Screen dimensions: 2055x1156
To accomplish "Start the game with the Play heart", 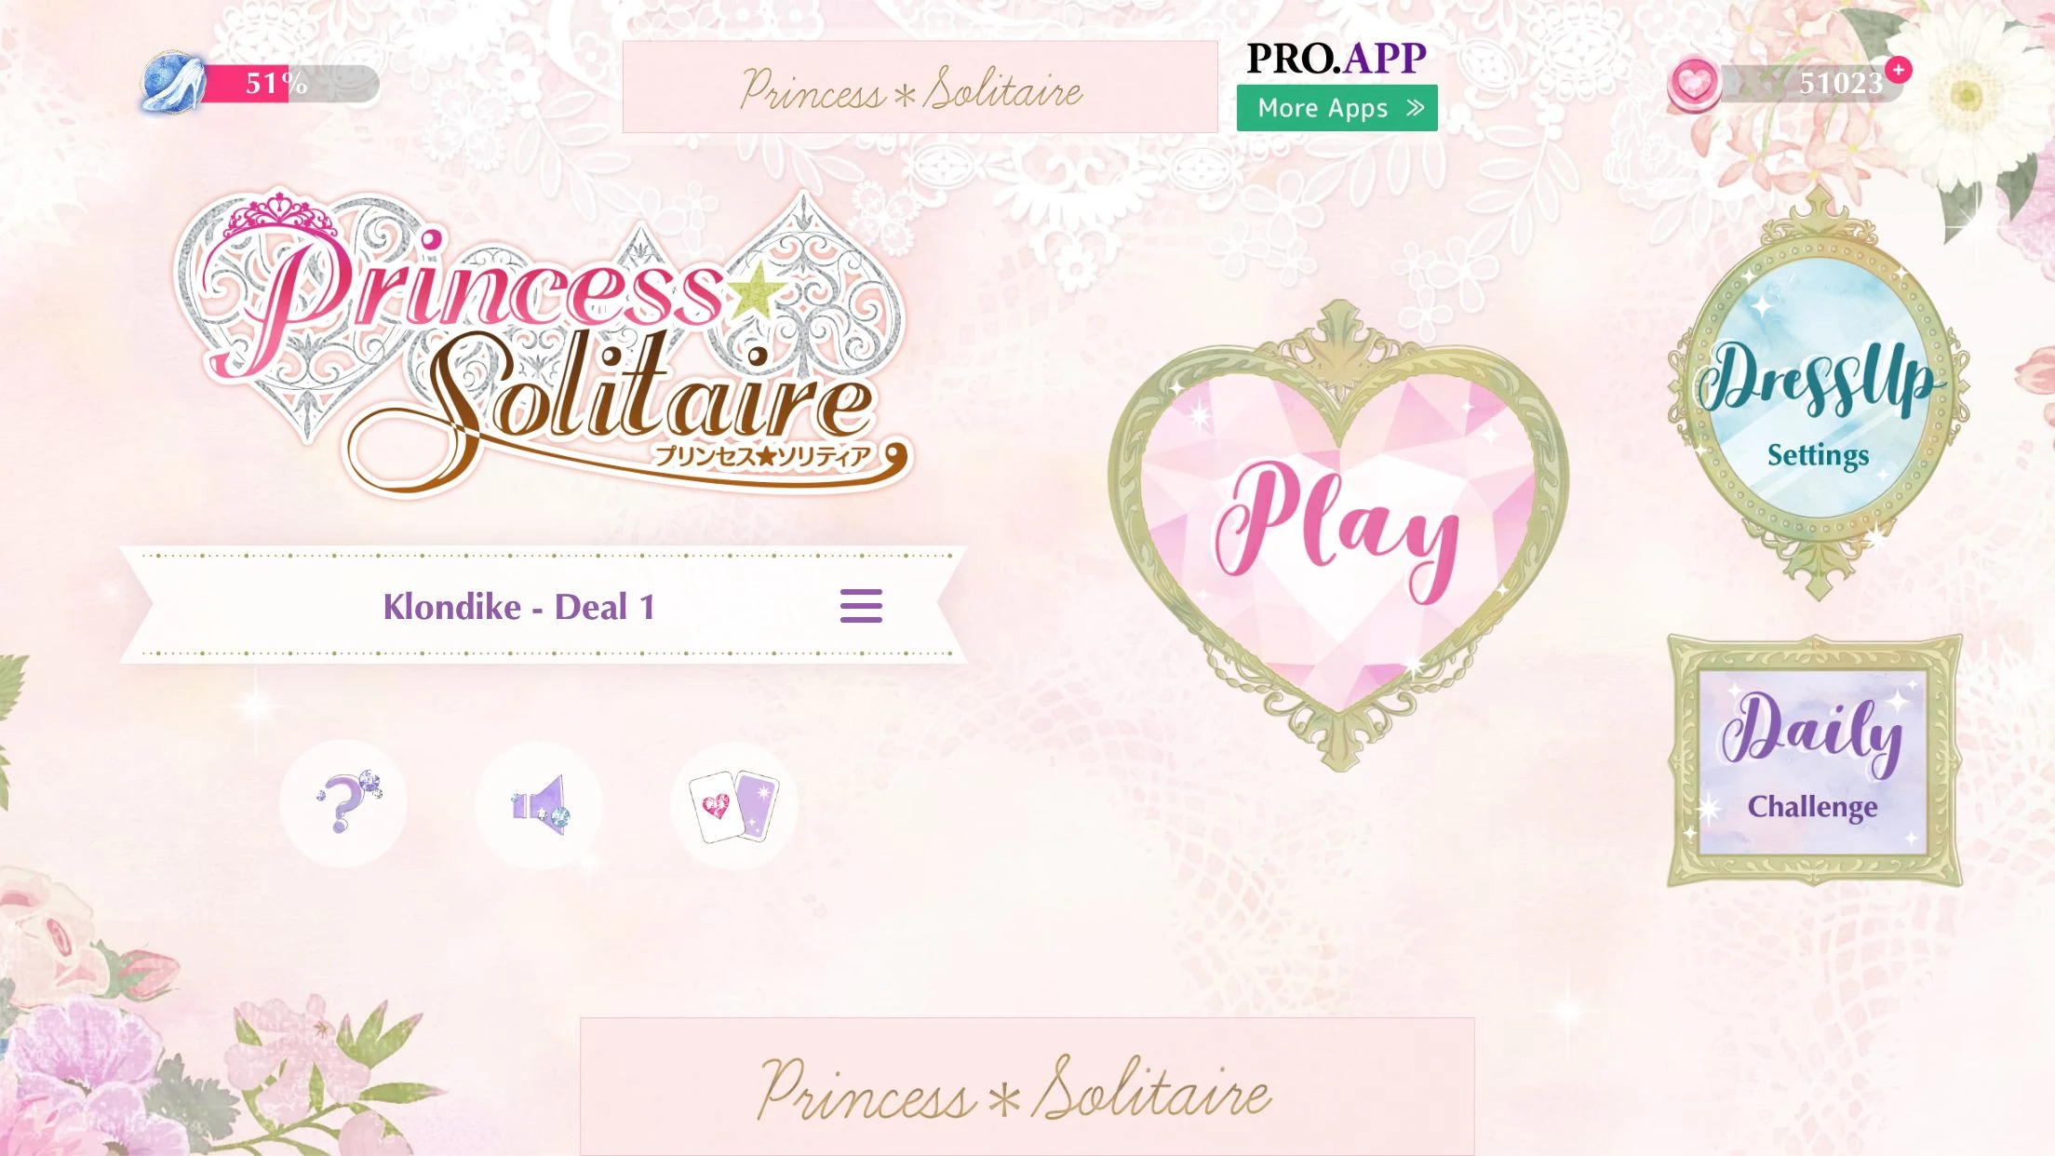I will (x=1338, y=535).
